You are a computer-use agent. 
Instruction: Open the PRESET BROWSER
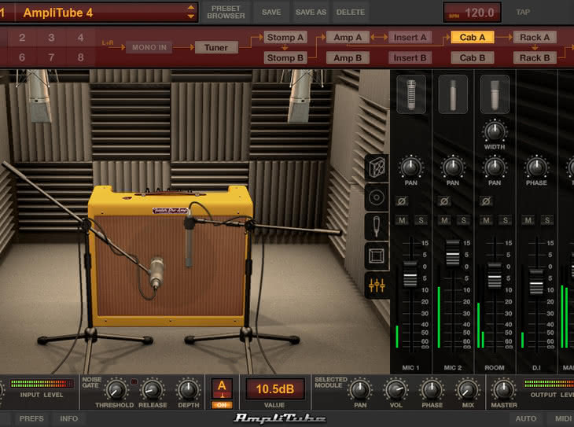coord(226,12)
